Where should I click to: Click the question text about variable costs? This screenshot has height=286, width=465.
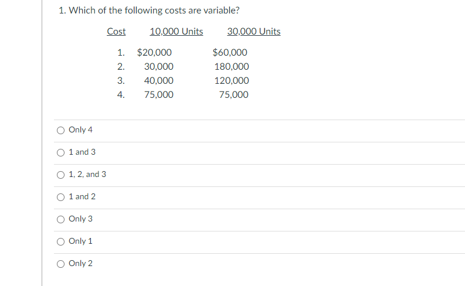click(149, 11)
